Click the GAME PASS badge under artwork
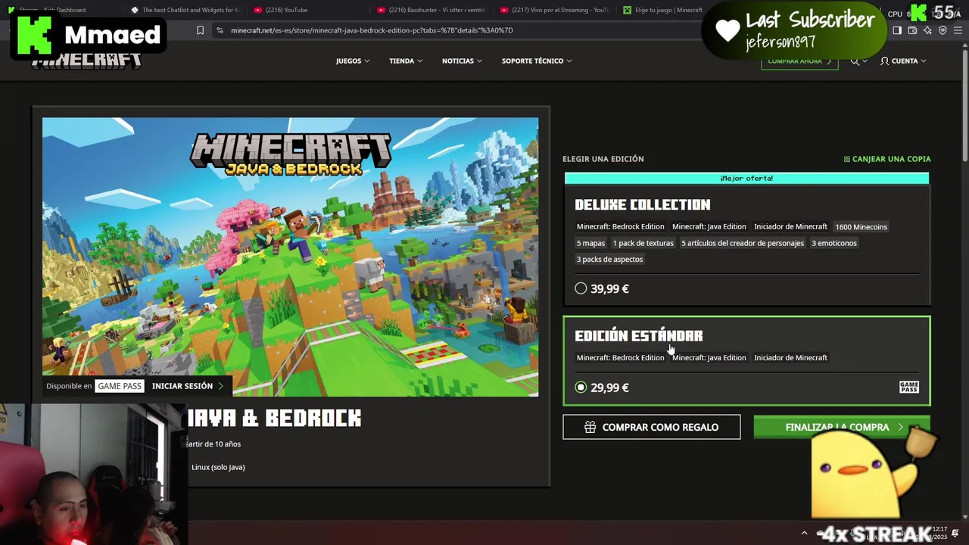Image resolution: width=969 pixels, height=545 pixels. pos(120,386)
